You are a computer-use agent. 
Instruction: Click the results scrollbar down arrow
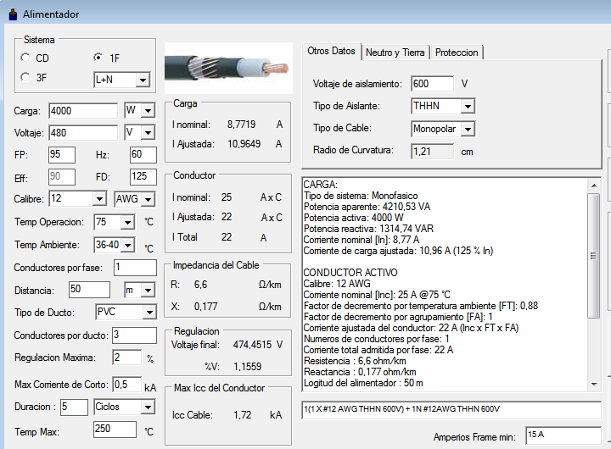point(594,384)
